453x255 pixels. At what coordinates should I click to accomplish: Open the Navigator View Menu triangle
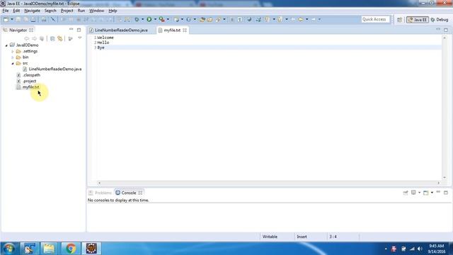(80, 38)
